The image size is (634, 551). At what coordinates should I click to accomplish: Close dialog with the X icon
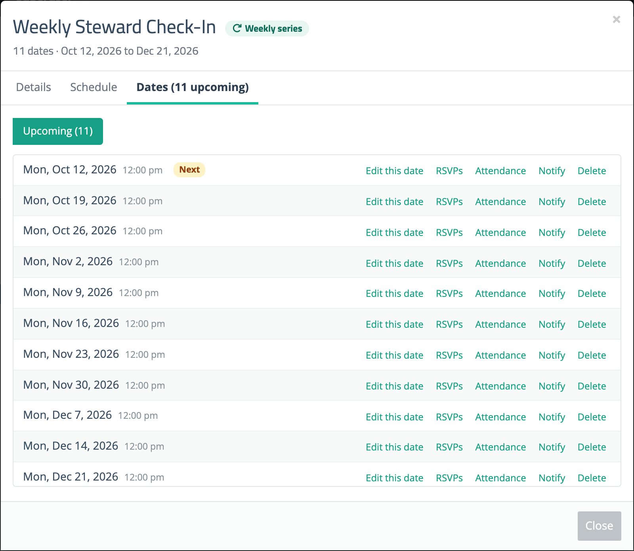tap(616, 19)
